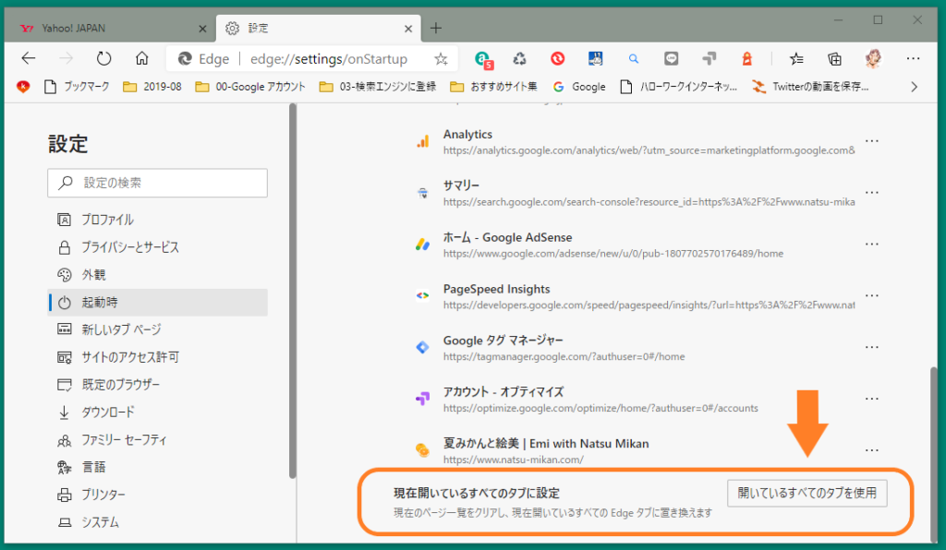Open the LINE extension from the toolbar
Image resolution: width=946 pixels, height=550 pixels.
[671, 58]
